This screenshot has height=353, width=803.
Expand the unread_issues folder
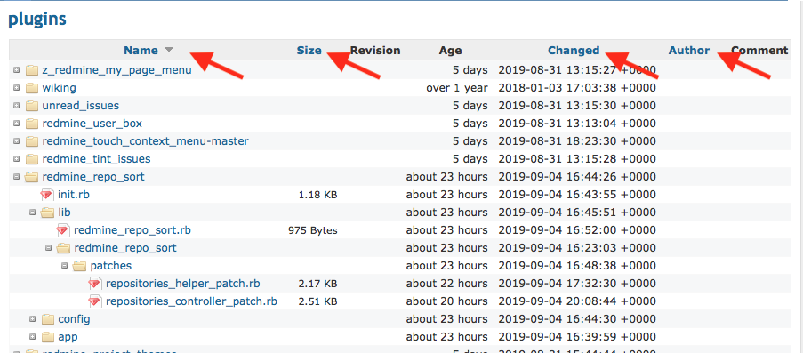(x=16, y=106)
